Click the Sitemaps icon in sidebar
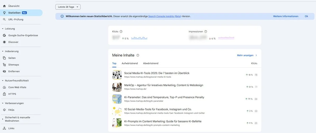Image resolution: width=316 pixels, height=133 pixels. click(x=4, y=65)
